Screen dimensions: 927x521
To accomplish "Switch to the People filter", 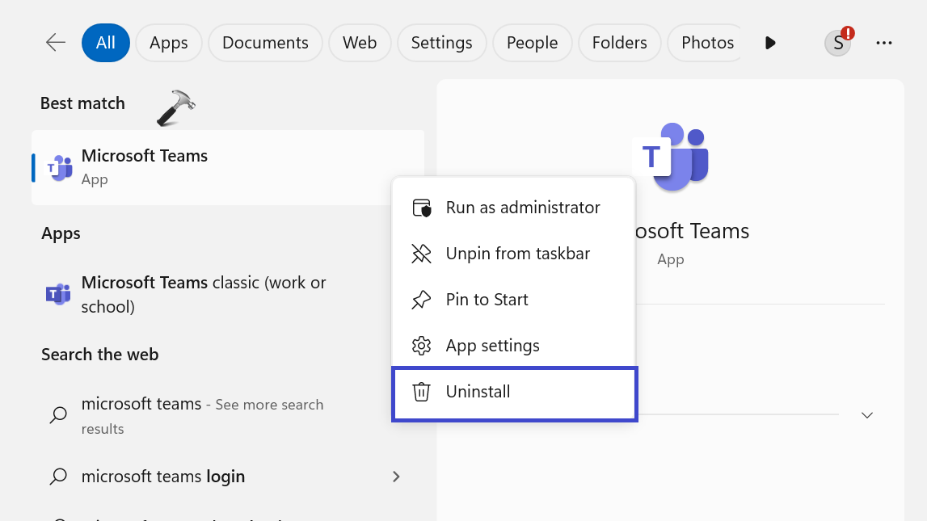I will click(x=532, y=43).
